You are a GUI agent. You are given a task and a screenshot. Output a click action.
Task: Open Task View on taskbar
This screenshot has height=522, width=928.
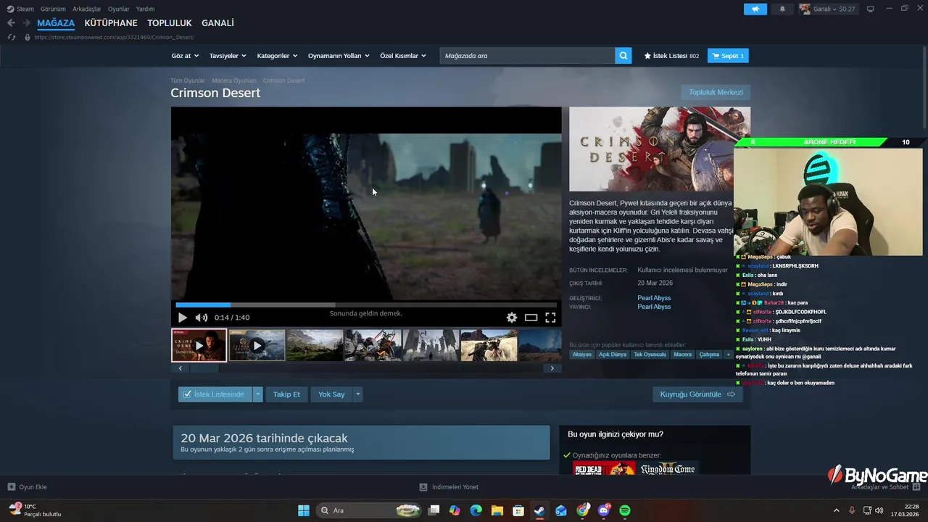(x=434, y=510)
